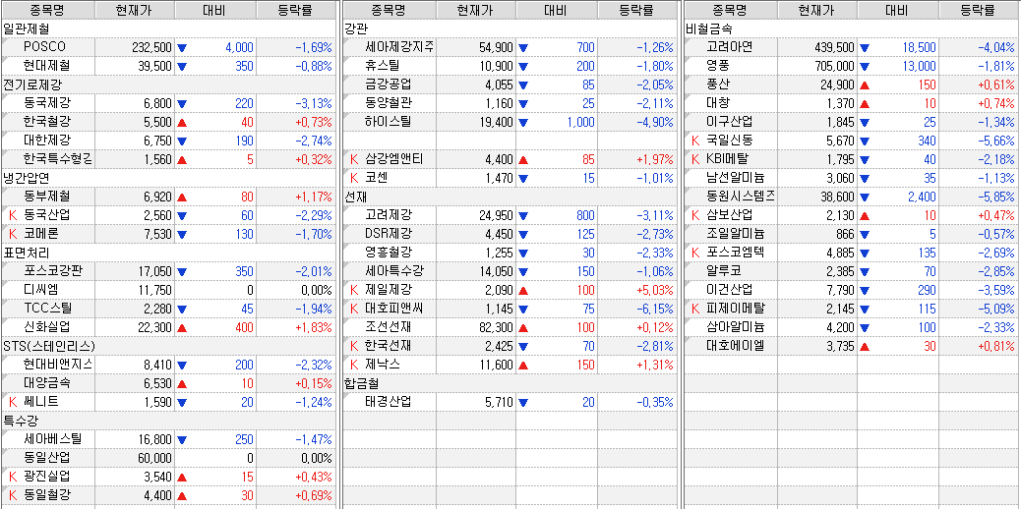
Task: Click the K marker beside 광진실업
Action: tap(13, 478)
